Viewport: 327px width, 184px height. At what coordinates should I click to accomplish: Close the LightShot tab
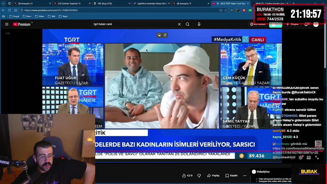tap(169, 4)
